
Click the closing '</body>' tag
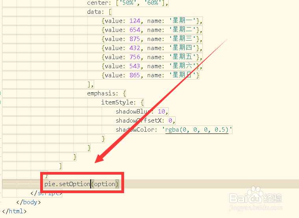tap(28, 202)
